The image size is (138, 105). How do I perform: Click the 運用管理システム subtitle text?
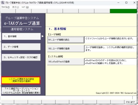click(22, 29)
